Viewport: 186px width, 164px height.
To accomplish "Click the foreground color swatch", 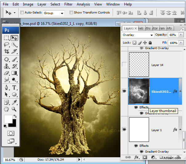I will [8, 119].
